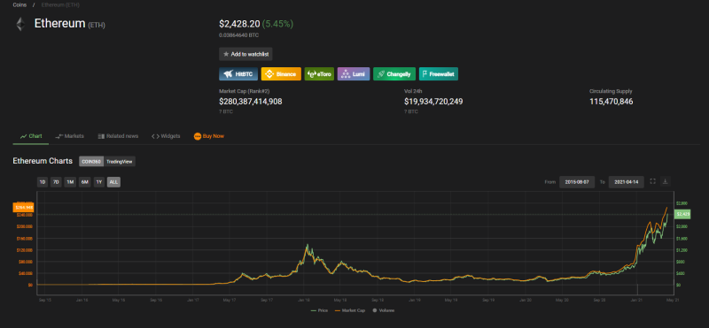
Task: Toggle the Market Cap series in legend
Action: point(349,310)
